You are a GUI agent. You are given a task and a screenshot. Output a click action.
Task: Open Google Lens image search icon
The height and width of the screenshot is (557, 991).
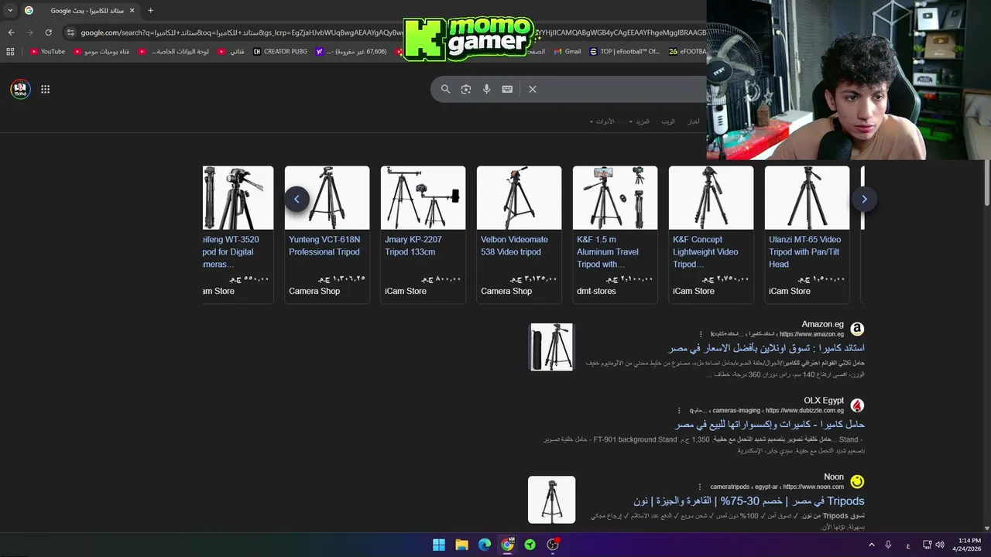(466, 89)
